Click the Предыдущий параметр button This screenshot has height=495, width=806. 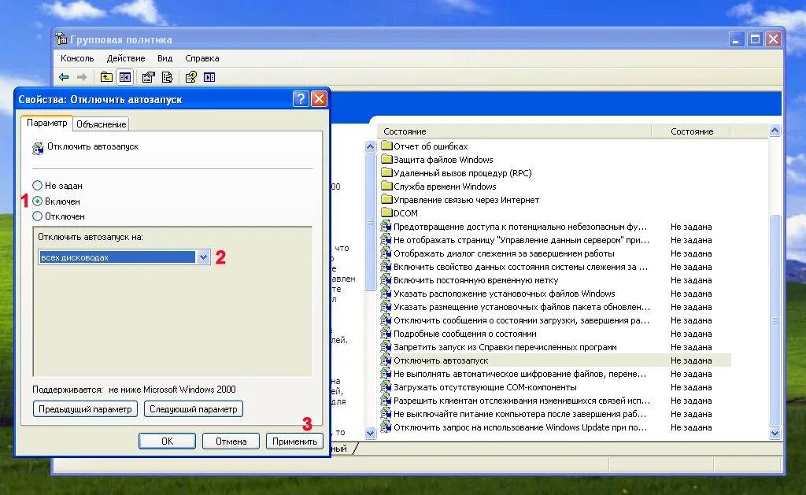85,409
